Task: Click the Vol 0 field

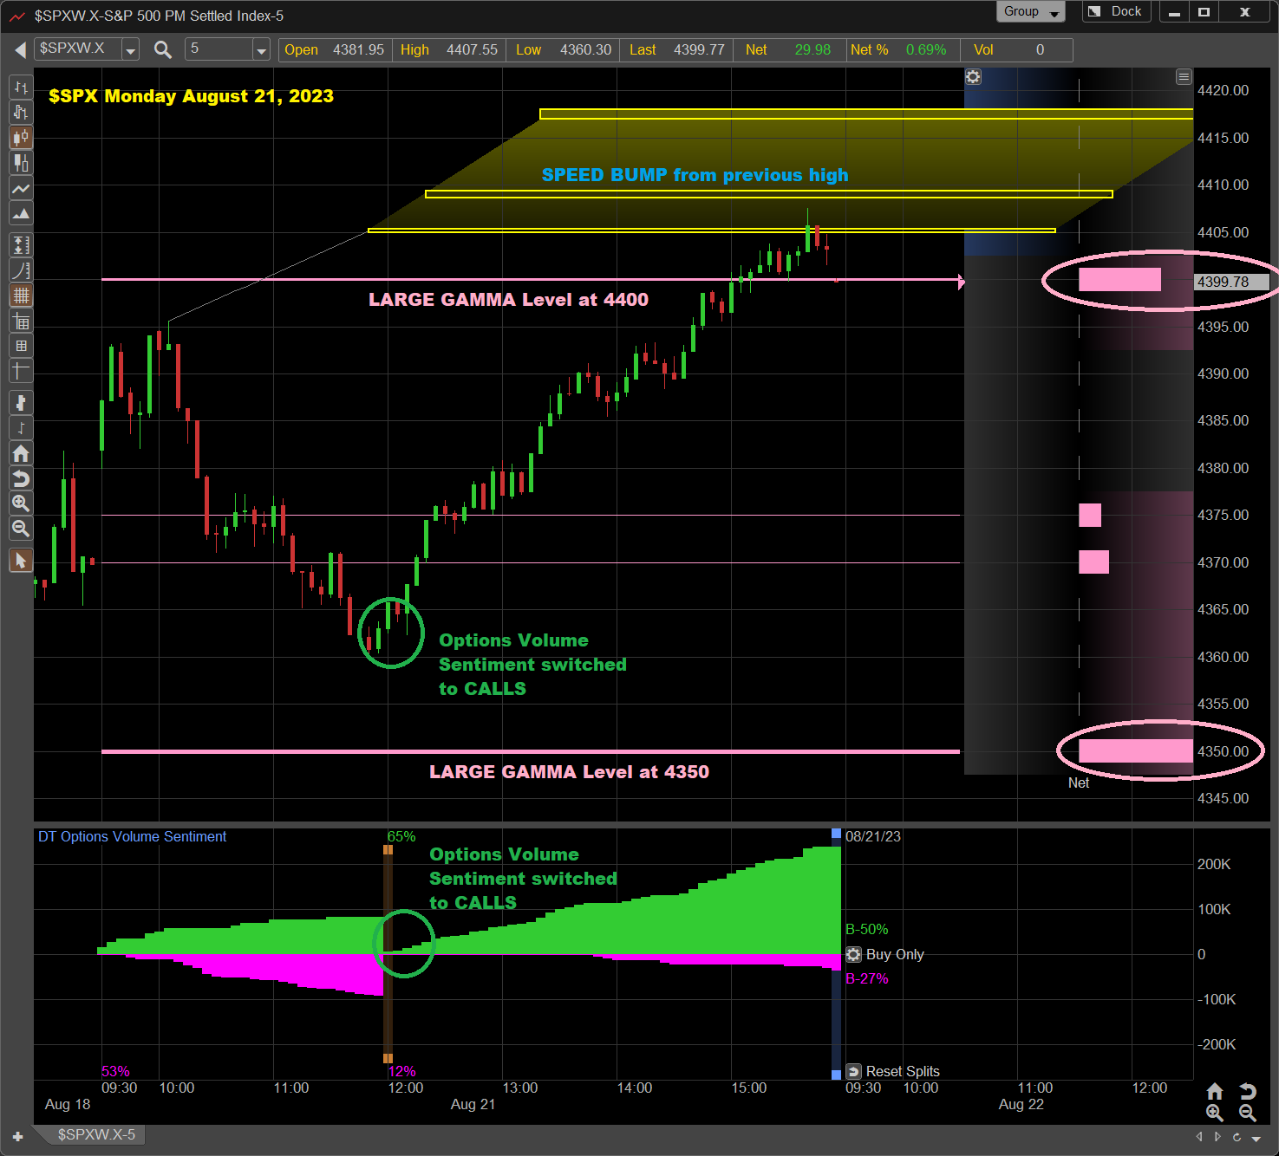Action: click(1017, 49)
